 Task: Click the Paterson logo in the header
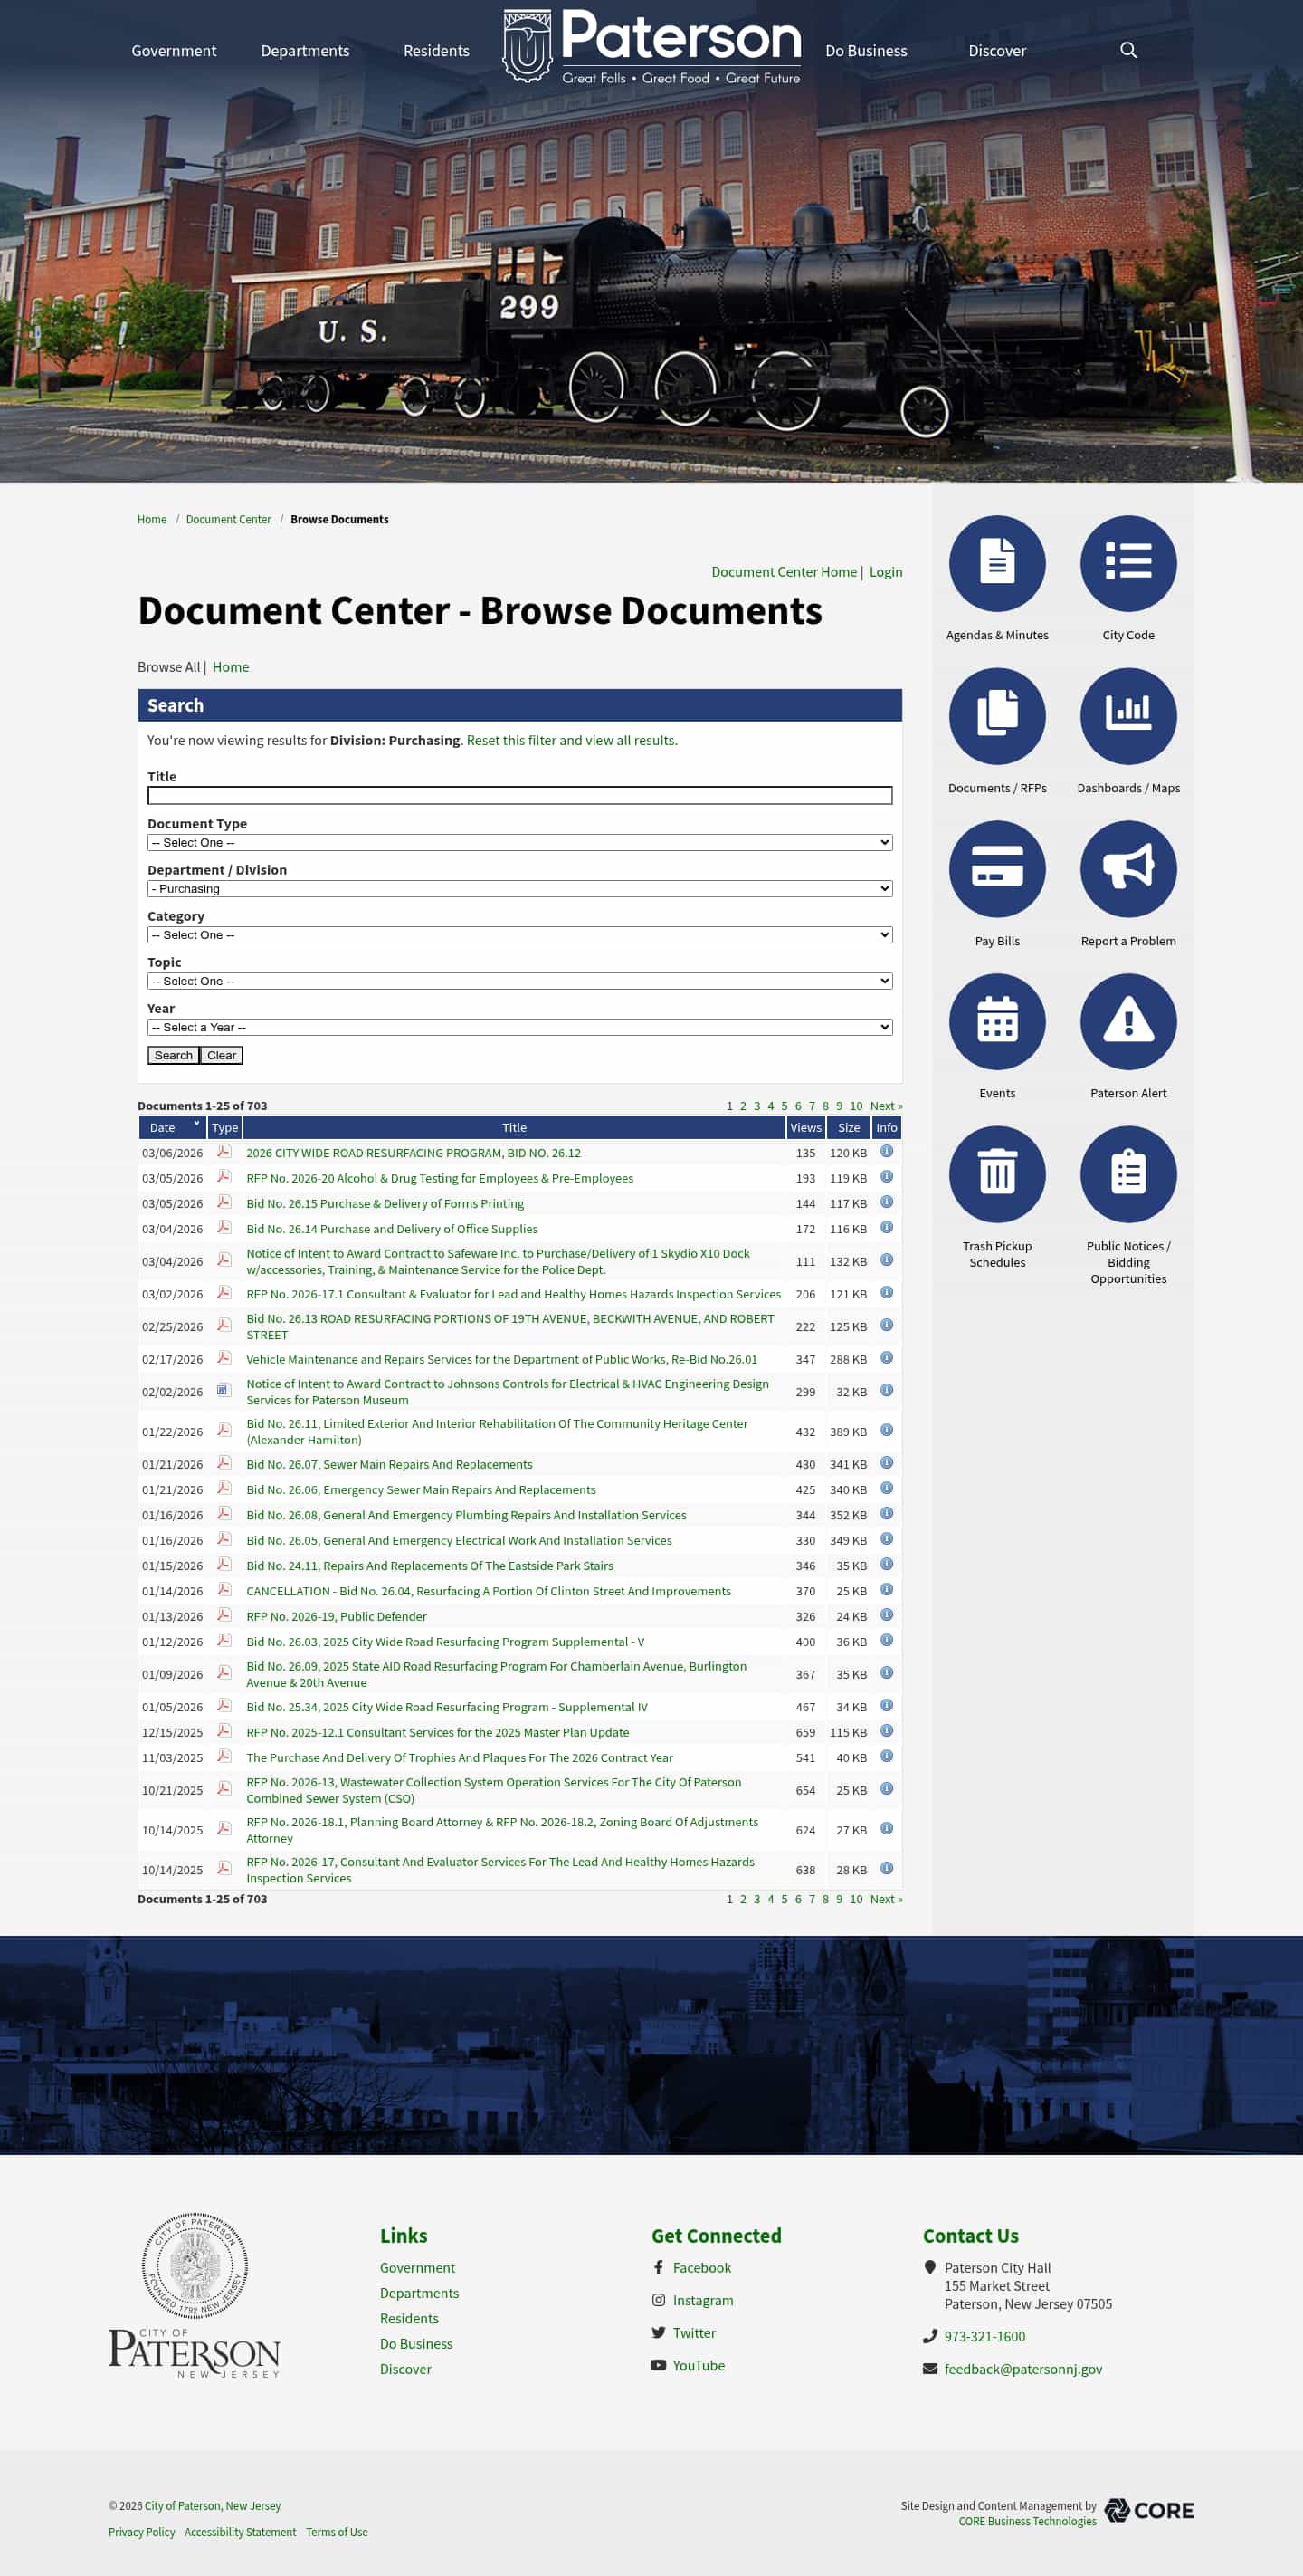(x=651, y=46)
